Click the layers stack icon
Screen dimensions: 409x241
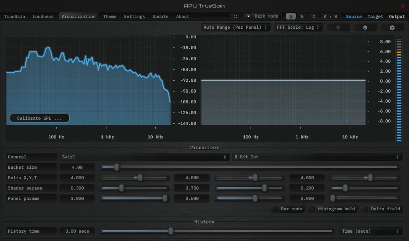(365, 28)
